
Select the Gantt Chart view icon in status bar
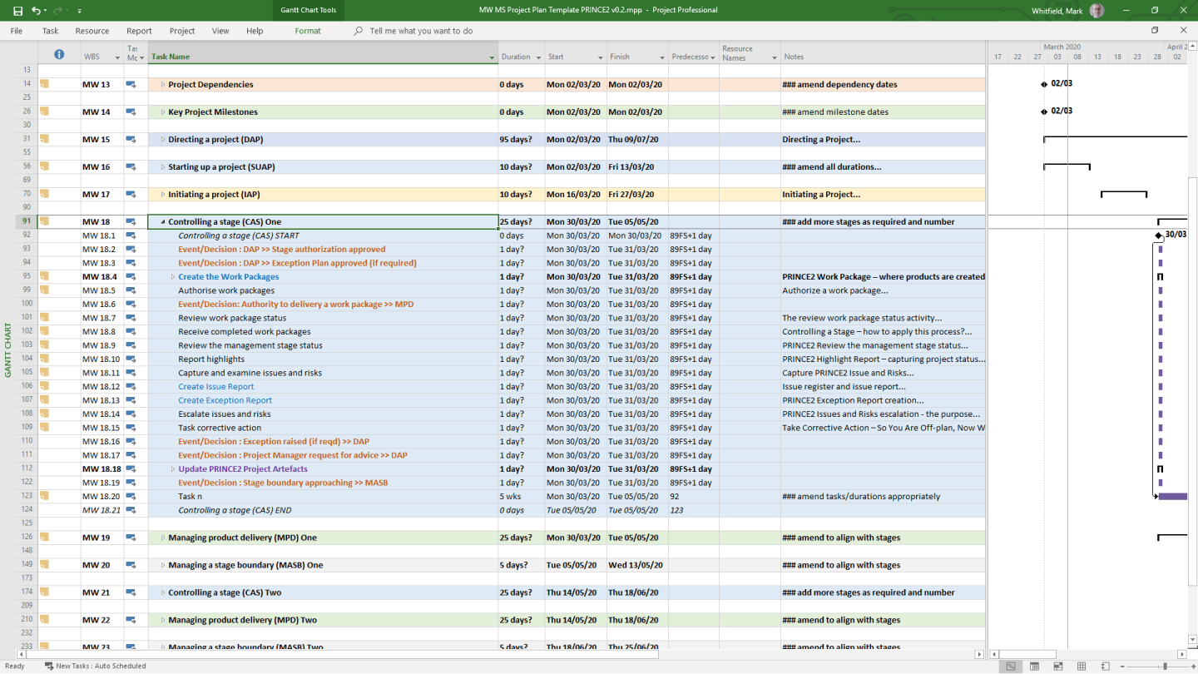(1012, 666)
